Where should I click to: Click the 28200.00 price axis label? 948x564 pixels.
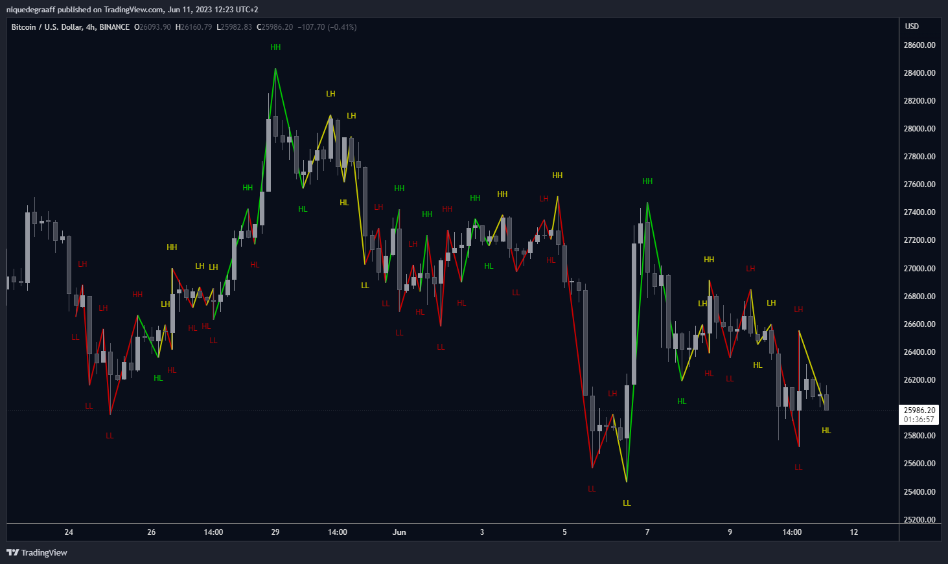click(919, 101)
